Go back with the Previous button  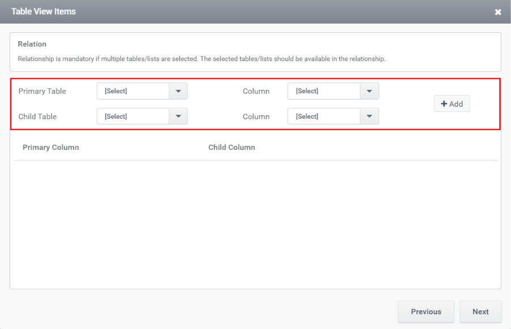pyautogui.click(x=426, y=311)
